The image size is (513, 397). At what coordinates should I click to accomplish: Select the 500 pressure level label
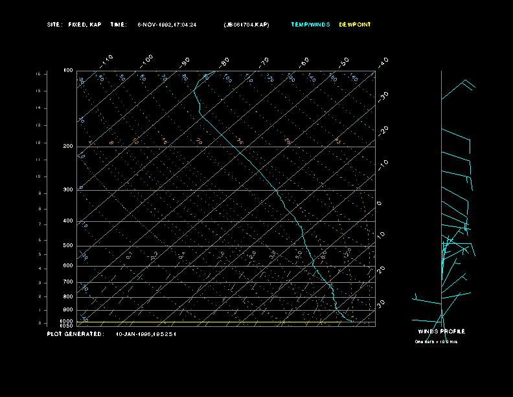(x=67, y=246)
